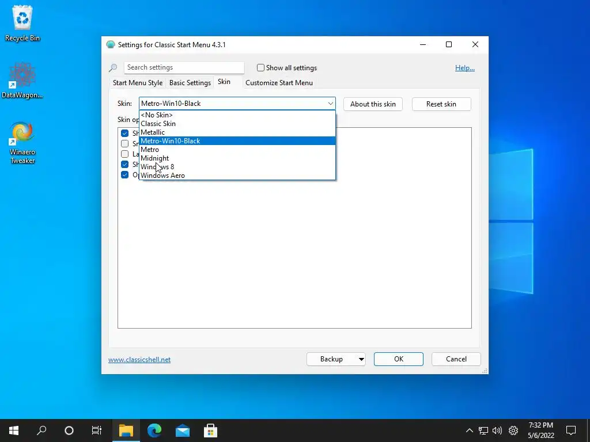
Task: Choose the Midnight skin
Action: (x=237, y=158)
